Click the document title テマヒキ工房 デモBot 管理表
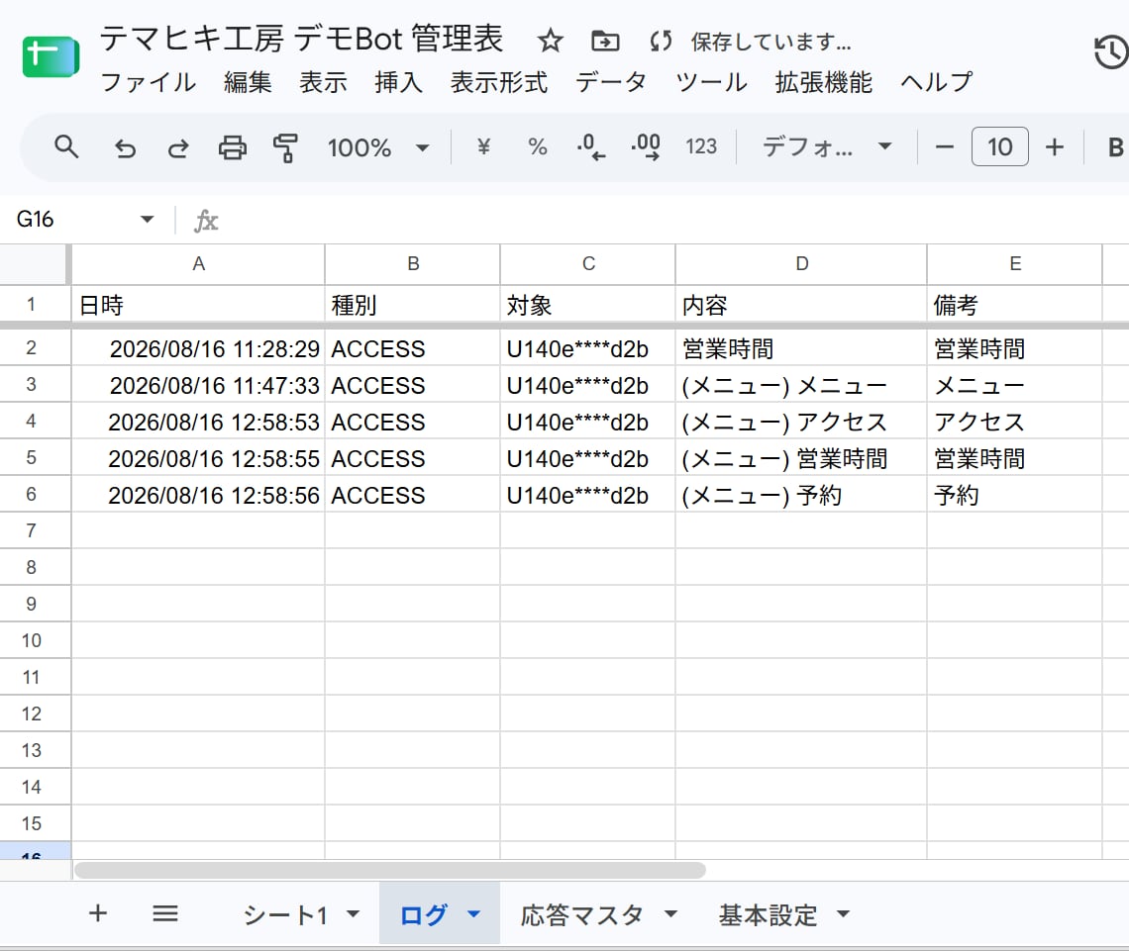The image size is (1129, 951). (x=300, y=39)
